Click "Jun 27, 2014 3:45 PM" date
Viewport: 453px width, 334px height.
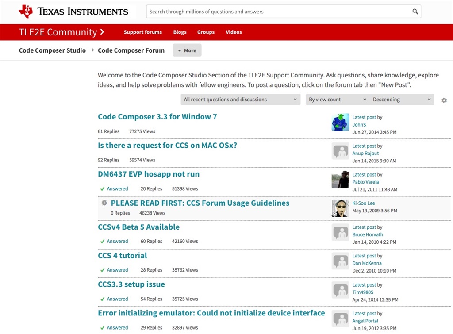click(x=374, y=132)
